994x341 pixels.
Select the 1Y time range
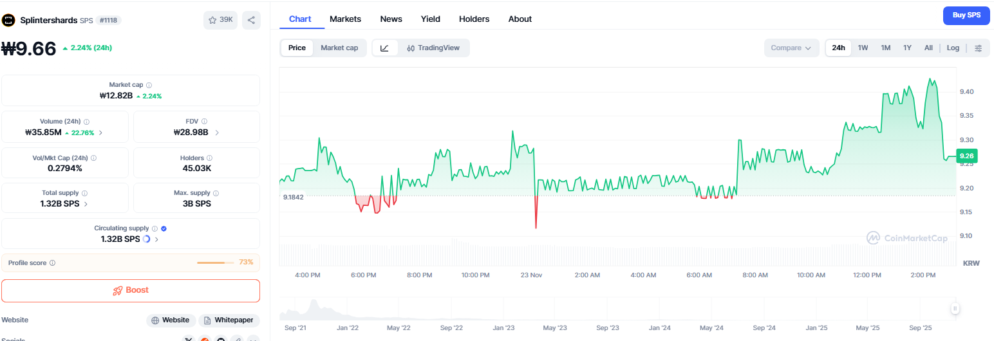click(x=907, y=48)
